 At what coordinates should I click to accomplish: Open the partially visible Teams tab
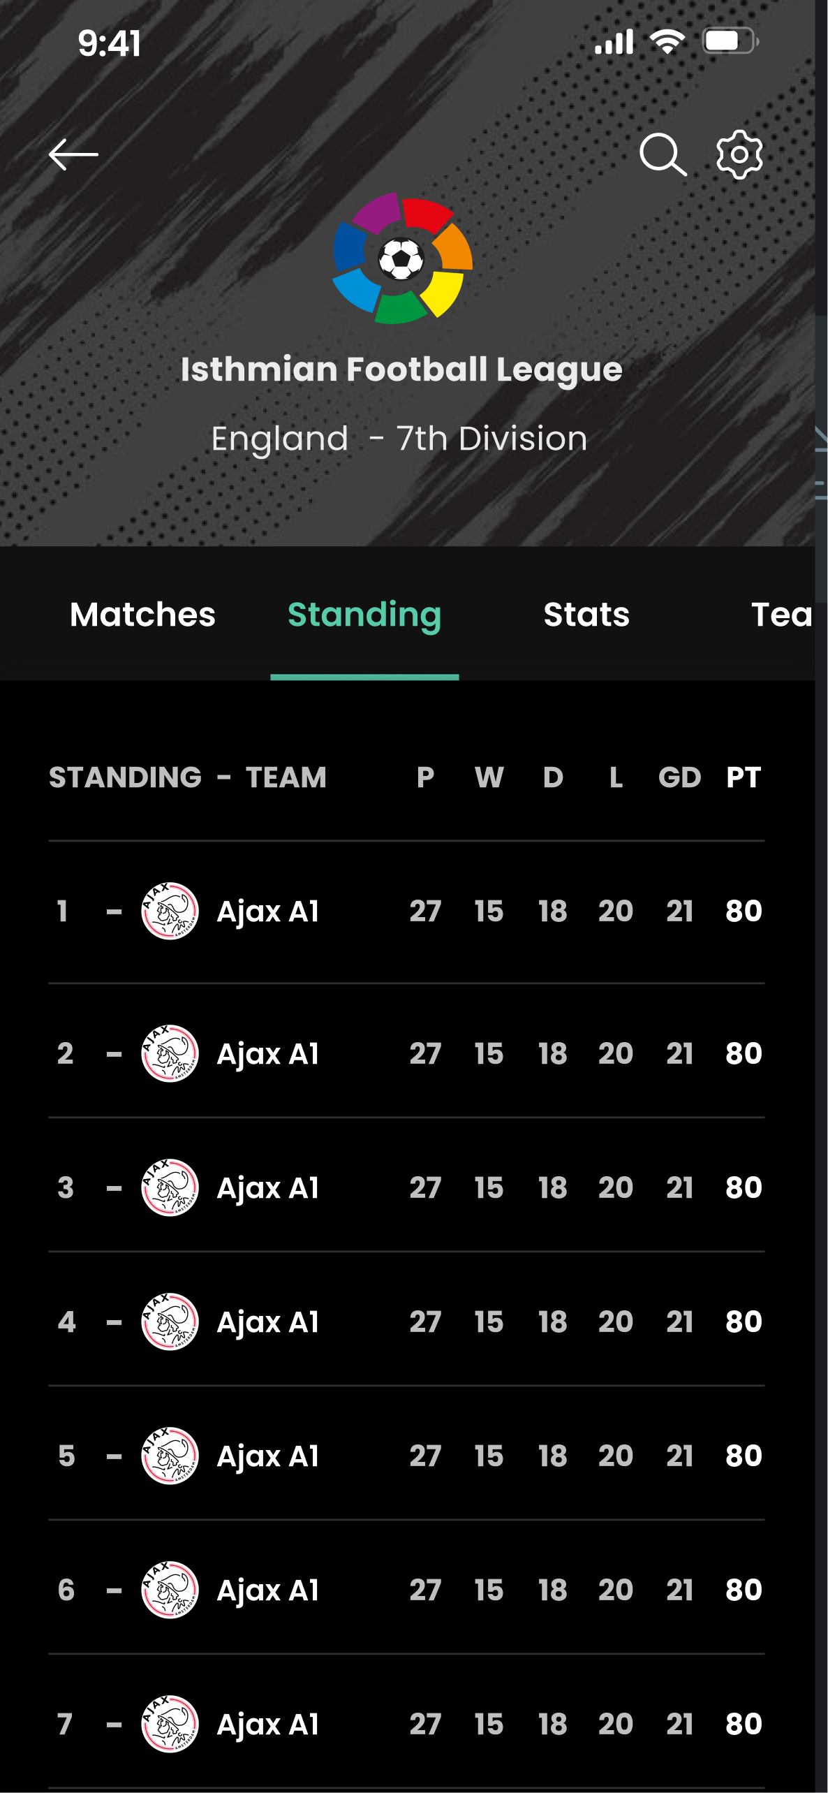click(x=781, y=615)
